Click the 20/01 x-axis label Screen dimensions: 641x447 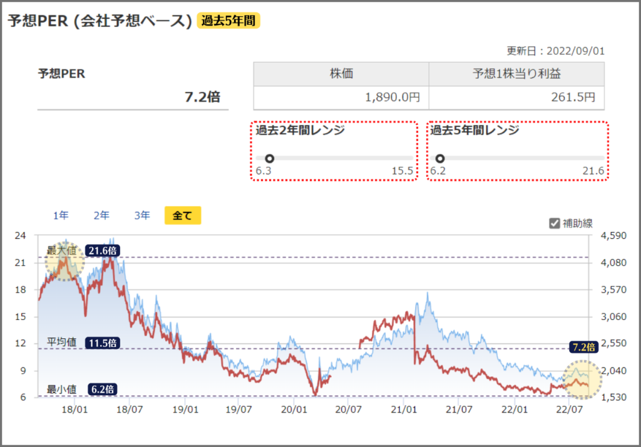click(x=294, y=409)
